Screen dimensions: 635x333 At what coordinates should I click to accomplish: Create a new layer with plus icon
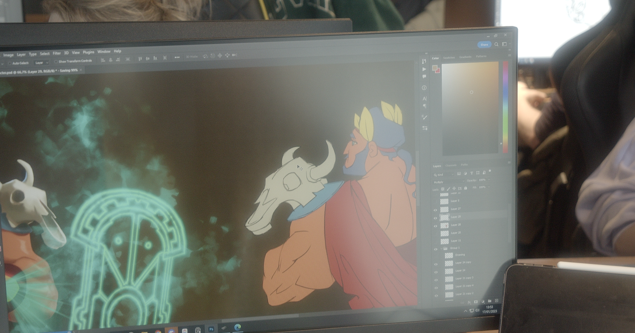point(496,301)
